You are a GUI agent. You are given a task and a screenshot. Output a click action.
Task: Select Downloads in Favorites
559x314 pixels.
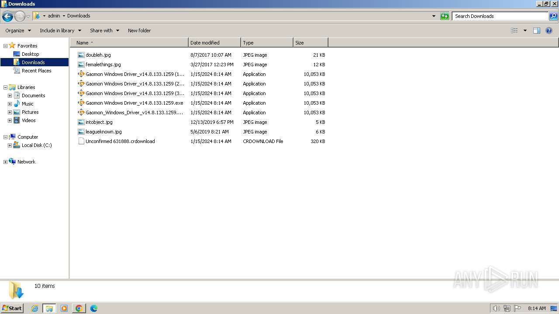point(33,62)
